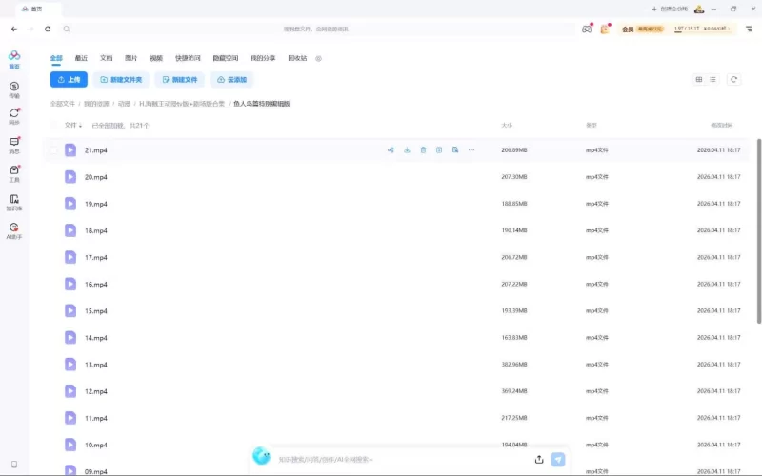Click the 云添加 button
Screen dimensions: 762x476
pos(231,80)
